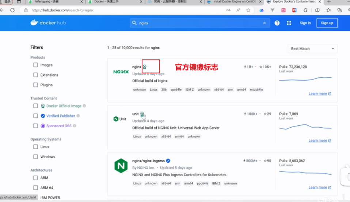Click the translate icon in address bar
This screenshot has width=350, height=202.
click(x=228, y=10)
